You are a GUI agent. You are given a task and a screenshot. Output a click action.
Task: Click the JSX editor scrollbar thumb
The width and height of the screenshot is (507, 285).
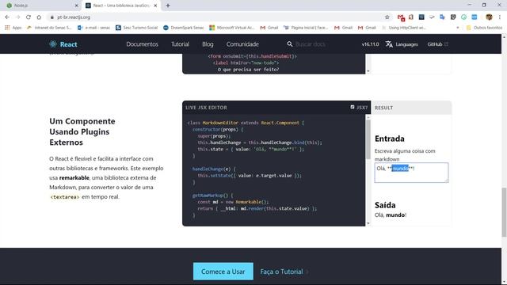click(x=368, y=139)
